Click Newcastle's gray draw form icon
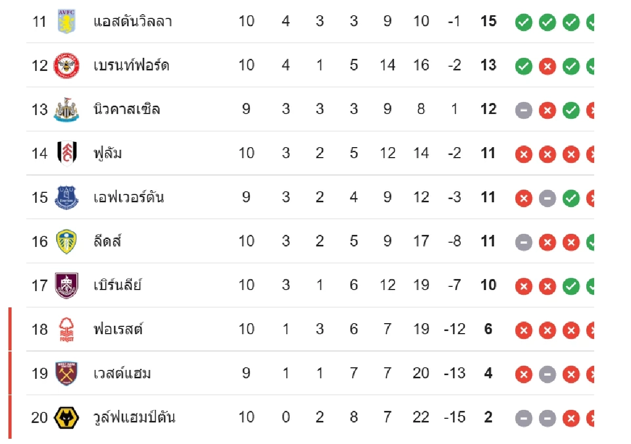The image size is (631, 444). 523,110
